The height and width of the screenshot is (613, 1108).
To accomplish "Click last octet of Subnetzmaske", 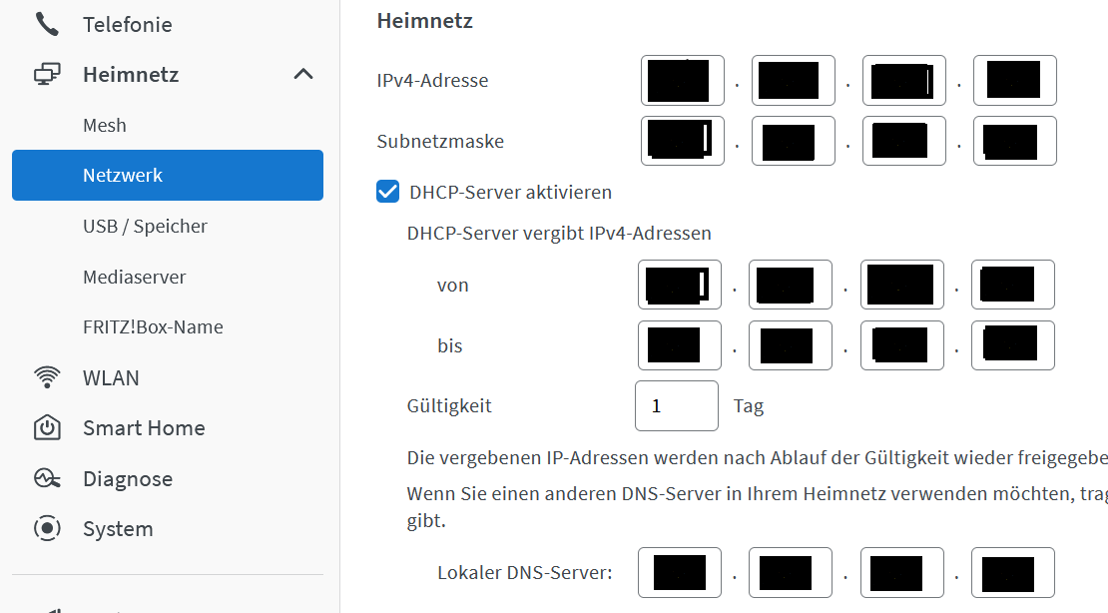I will tap(1014, 142).
